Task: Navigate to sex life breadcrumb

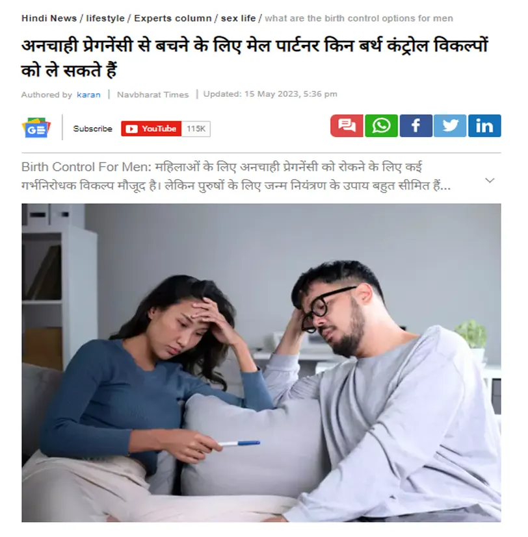Action: point(238,18)
